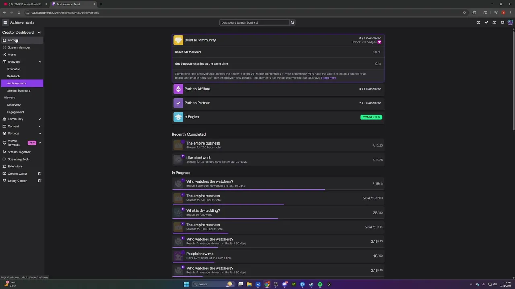515x289 pixels.
Task: Open Stream Manager page
Action: [22, 47]
